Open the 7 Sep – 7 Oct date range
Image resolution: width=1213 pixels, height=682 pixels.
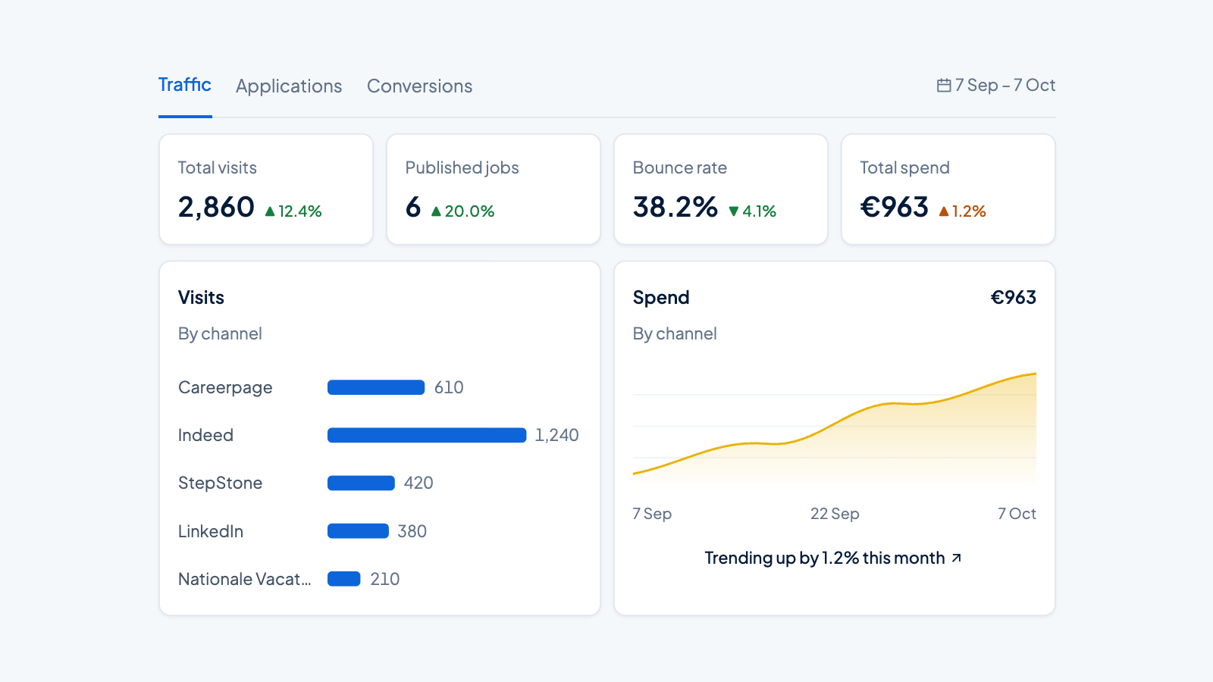[996, 85]
